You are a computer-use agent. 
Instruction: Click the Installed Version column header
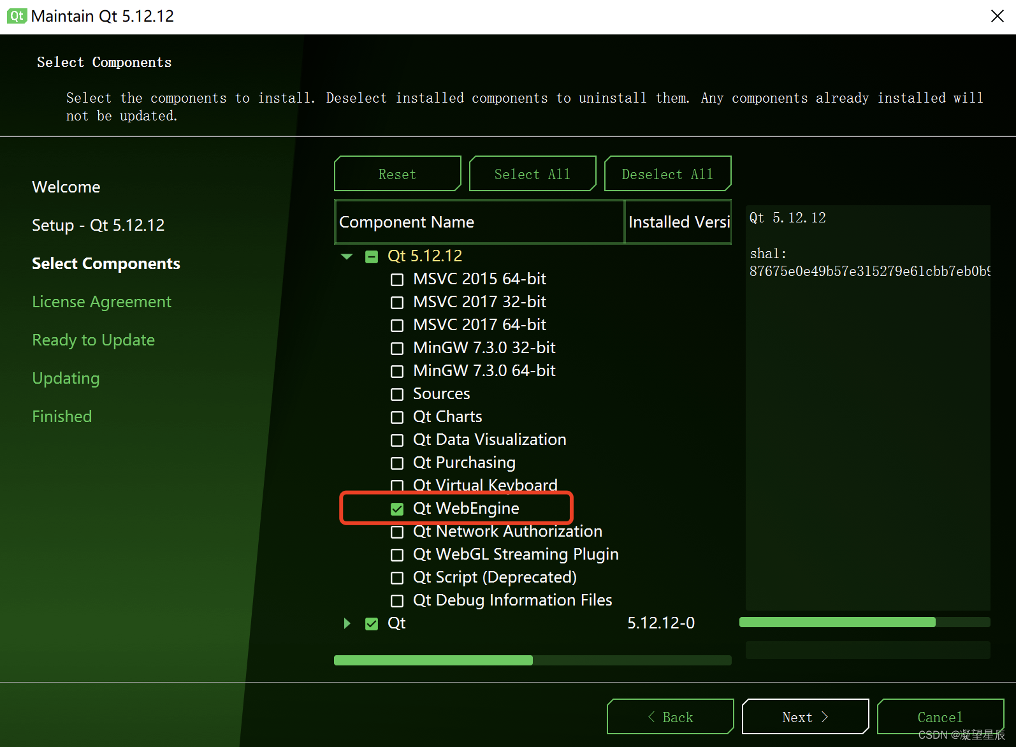click(678, 222)
